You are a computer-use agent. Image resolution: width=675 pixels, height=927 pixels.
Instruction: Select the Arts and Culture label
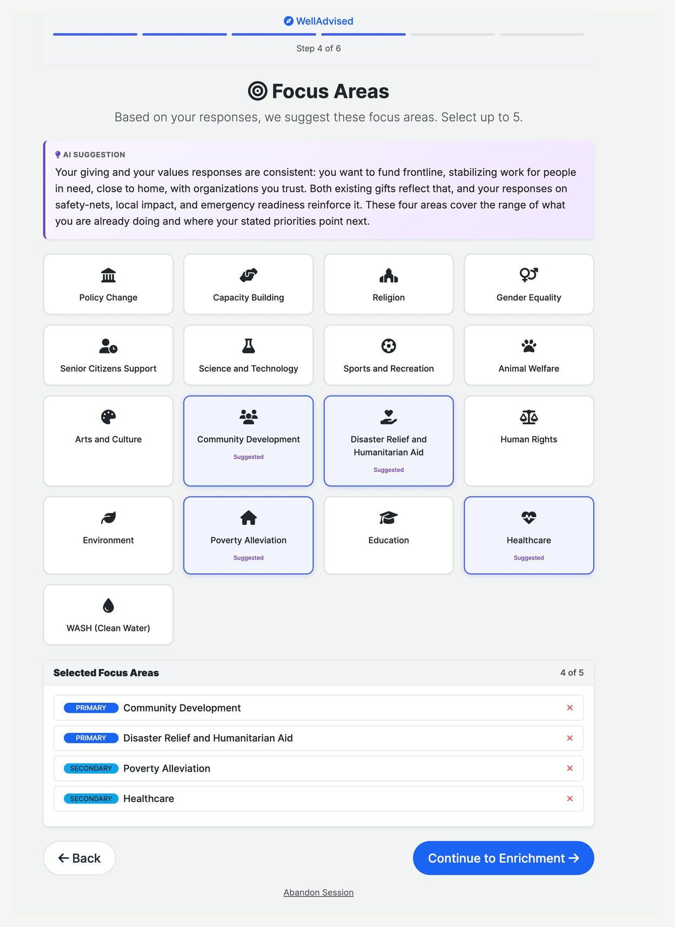108,439
